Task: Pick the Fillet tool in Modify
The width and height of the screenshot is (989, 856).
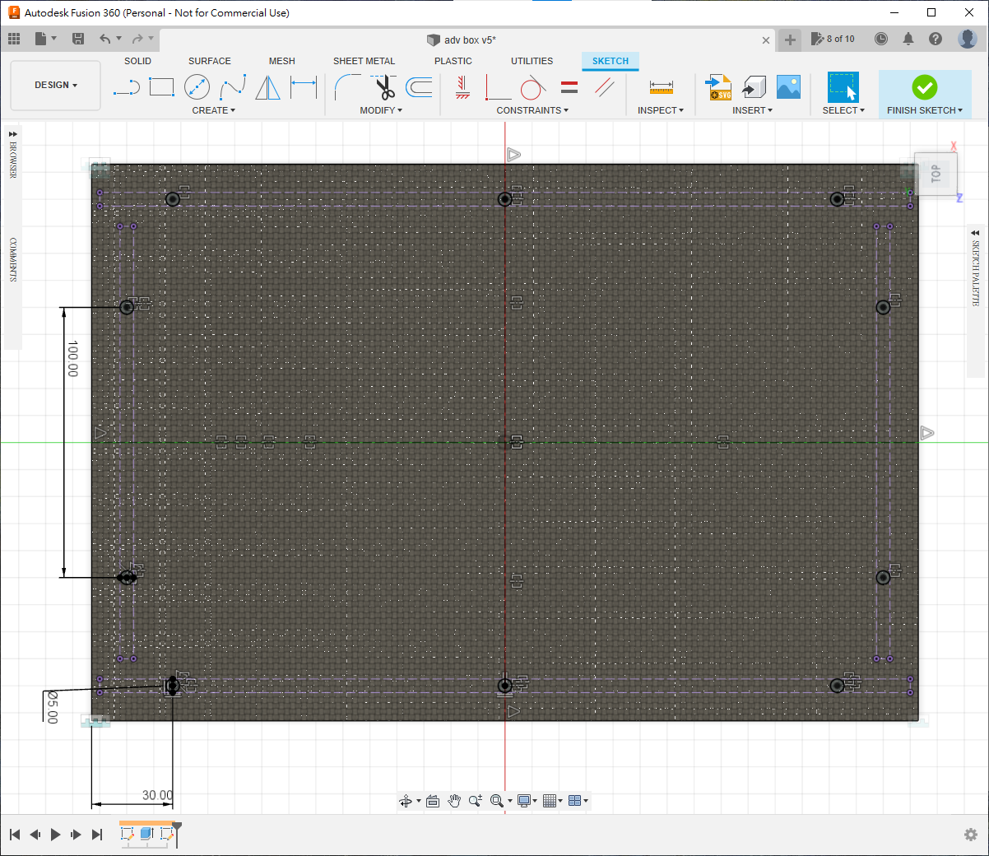Action: 347,87
